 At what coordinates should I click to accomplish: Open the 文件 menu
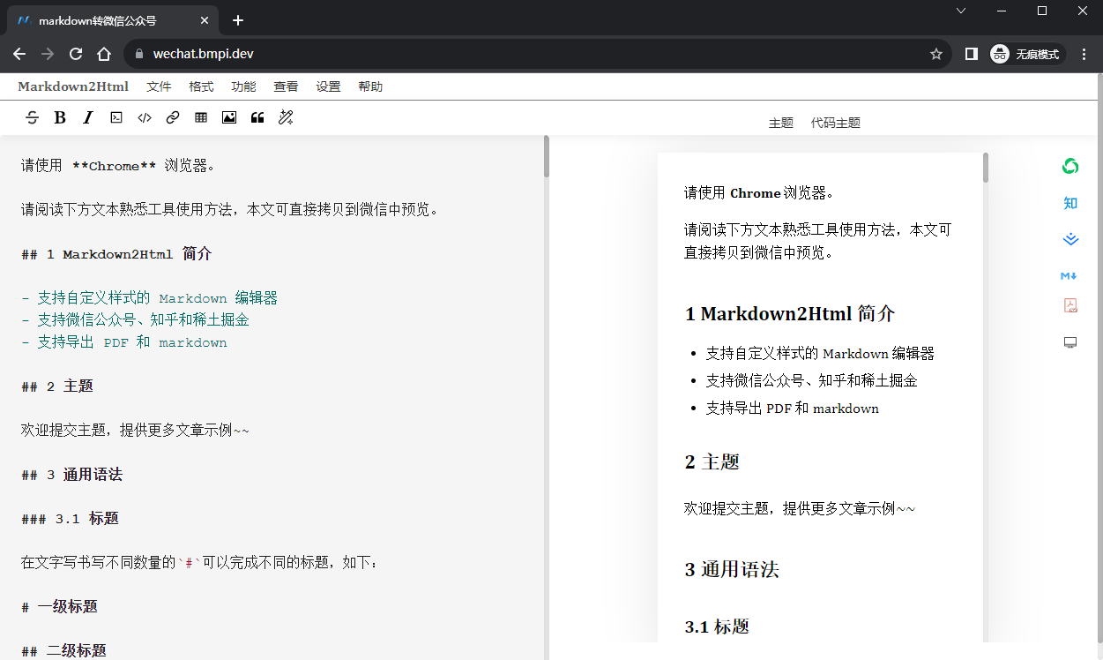(x=159, y=86)
